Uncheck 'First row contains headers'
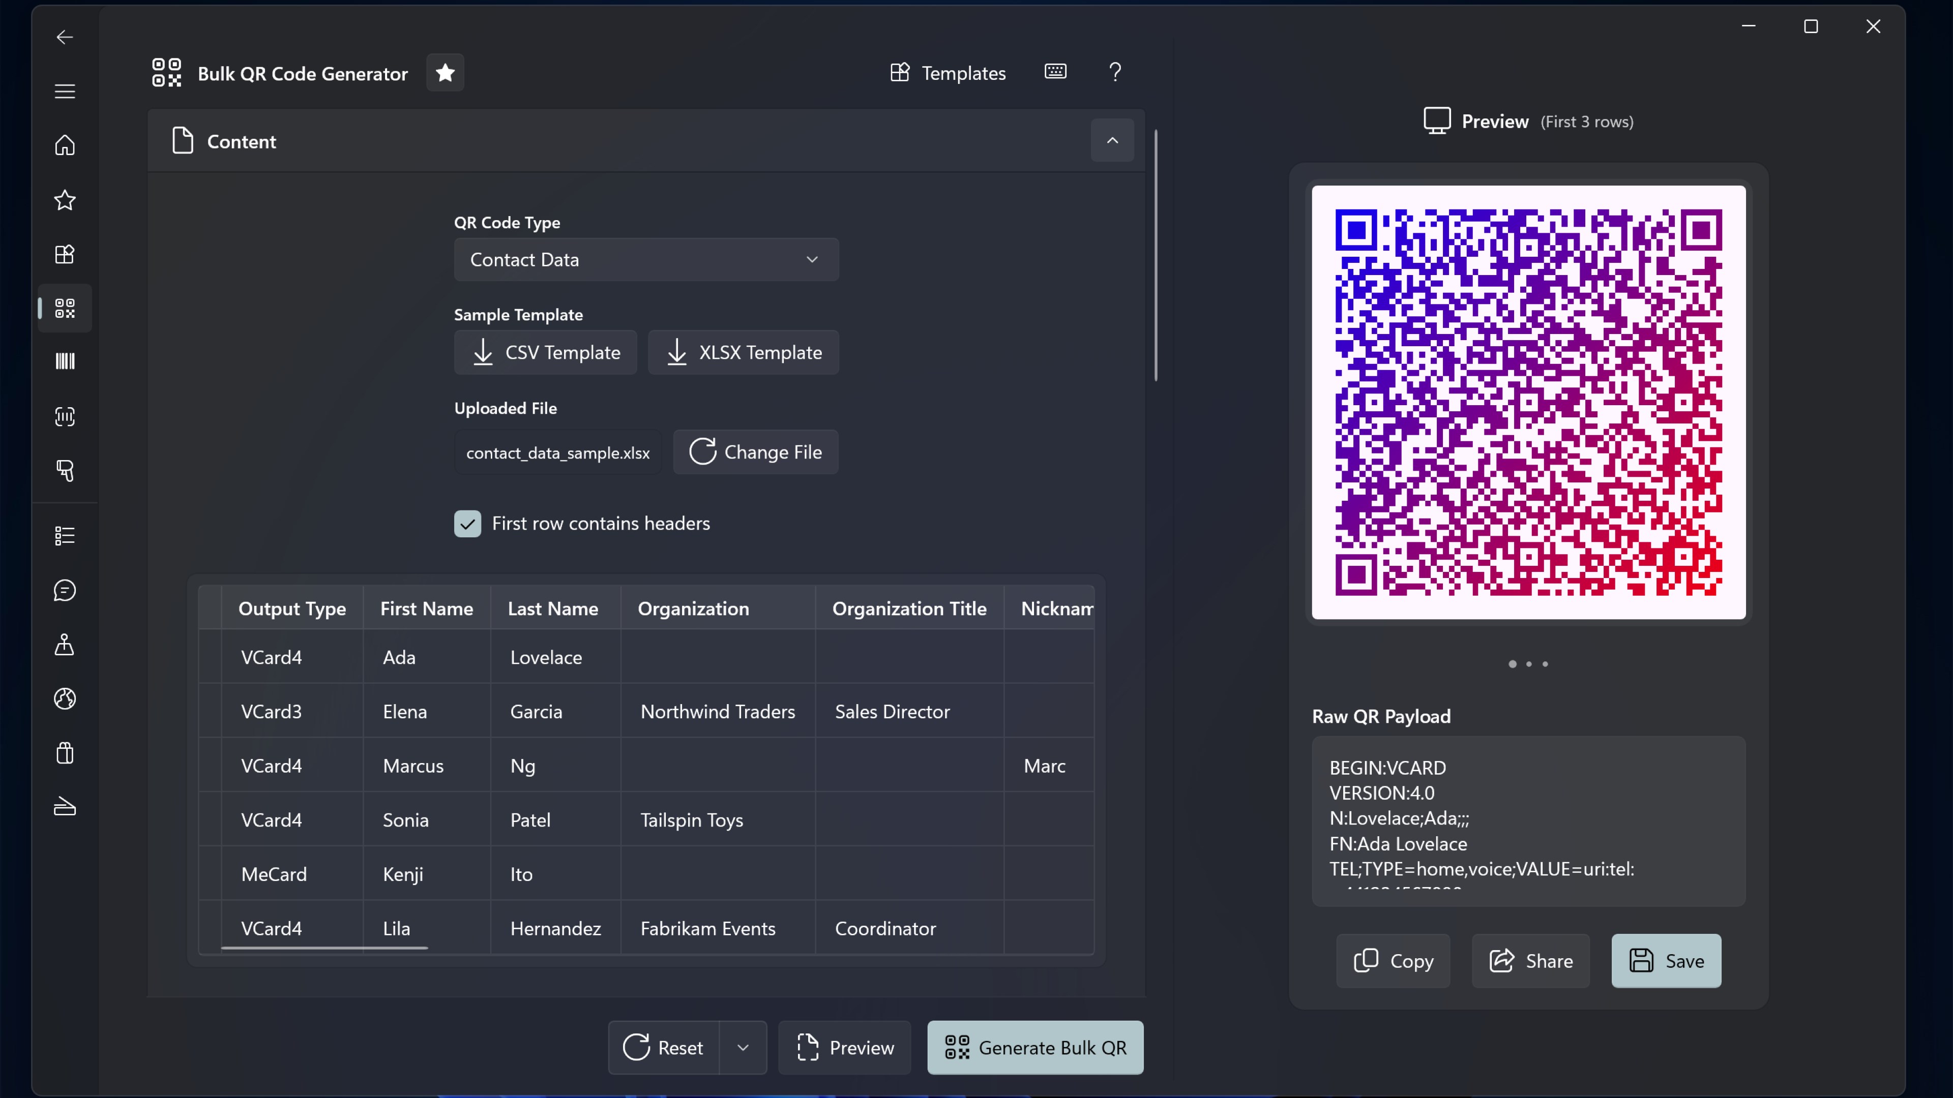1953x1098 pixels. pos(467,523)
